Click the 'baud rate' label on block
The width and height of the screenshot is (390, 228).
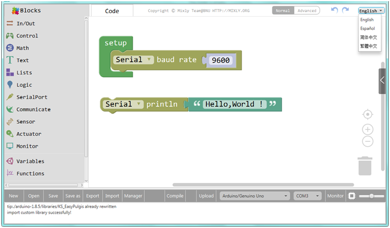coord(177,60)
